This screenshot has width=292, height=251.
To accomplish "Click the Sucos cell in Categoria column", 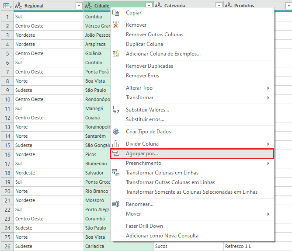I will [188, 246].
